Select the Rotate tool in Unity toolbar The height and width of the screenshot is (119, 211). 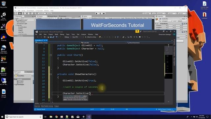click(23, 14)
